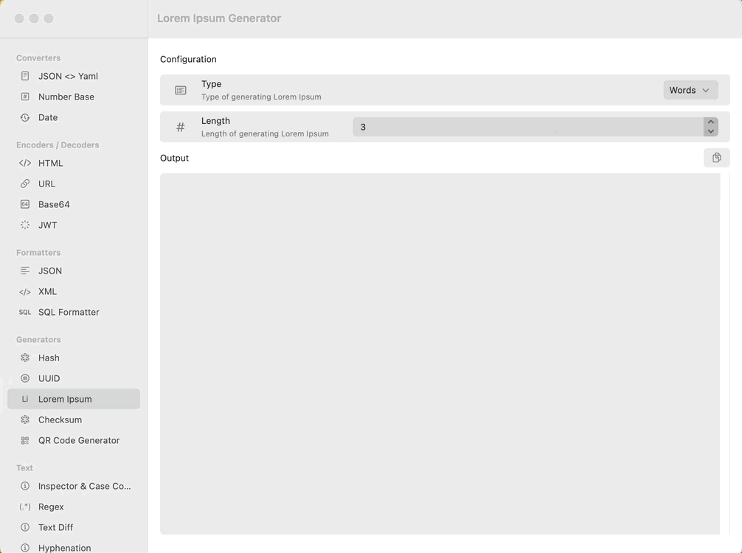Screen dimensions: 742x553
Task: Open the JSON <> Yaml converter
Action: click(x=74, y=76)
